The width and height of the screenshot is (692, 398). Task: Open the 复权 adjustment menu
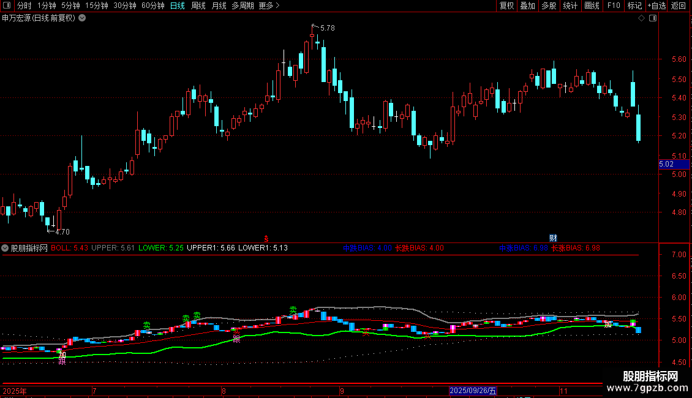pyautogui.click(x=506, y=6)
